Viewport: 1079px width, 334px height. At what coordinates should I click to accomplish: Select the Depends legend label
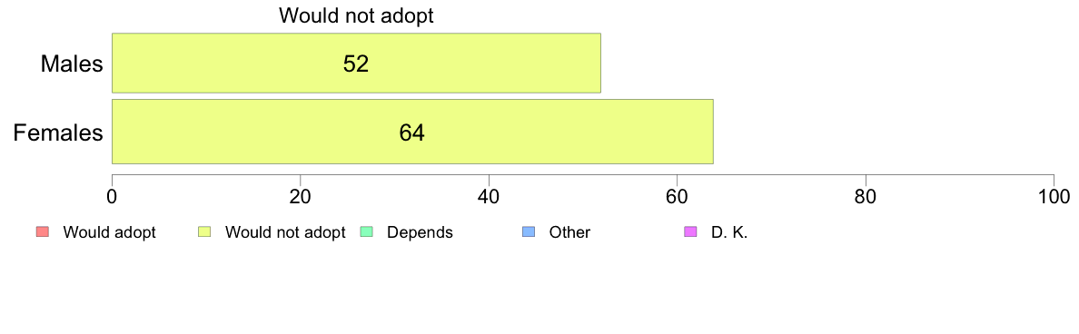[420, 233]
